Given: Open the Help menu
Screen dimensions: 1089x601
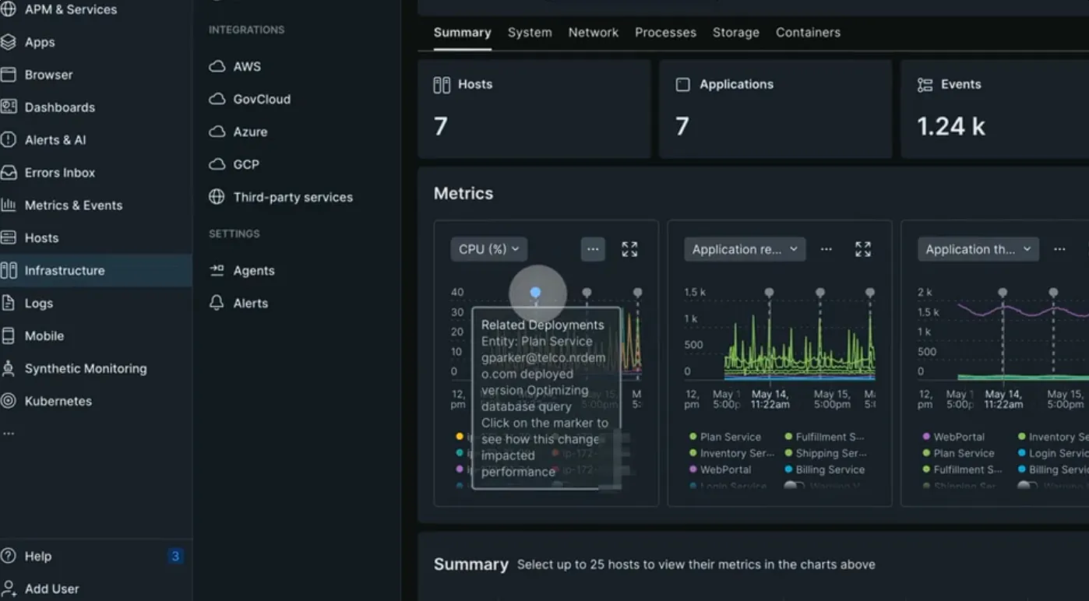Looking at the screenshot, I should tap(37, 557).
